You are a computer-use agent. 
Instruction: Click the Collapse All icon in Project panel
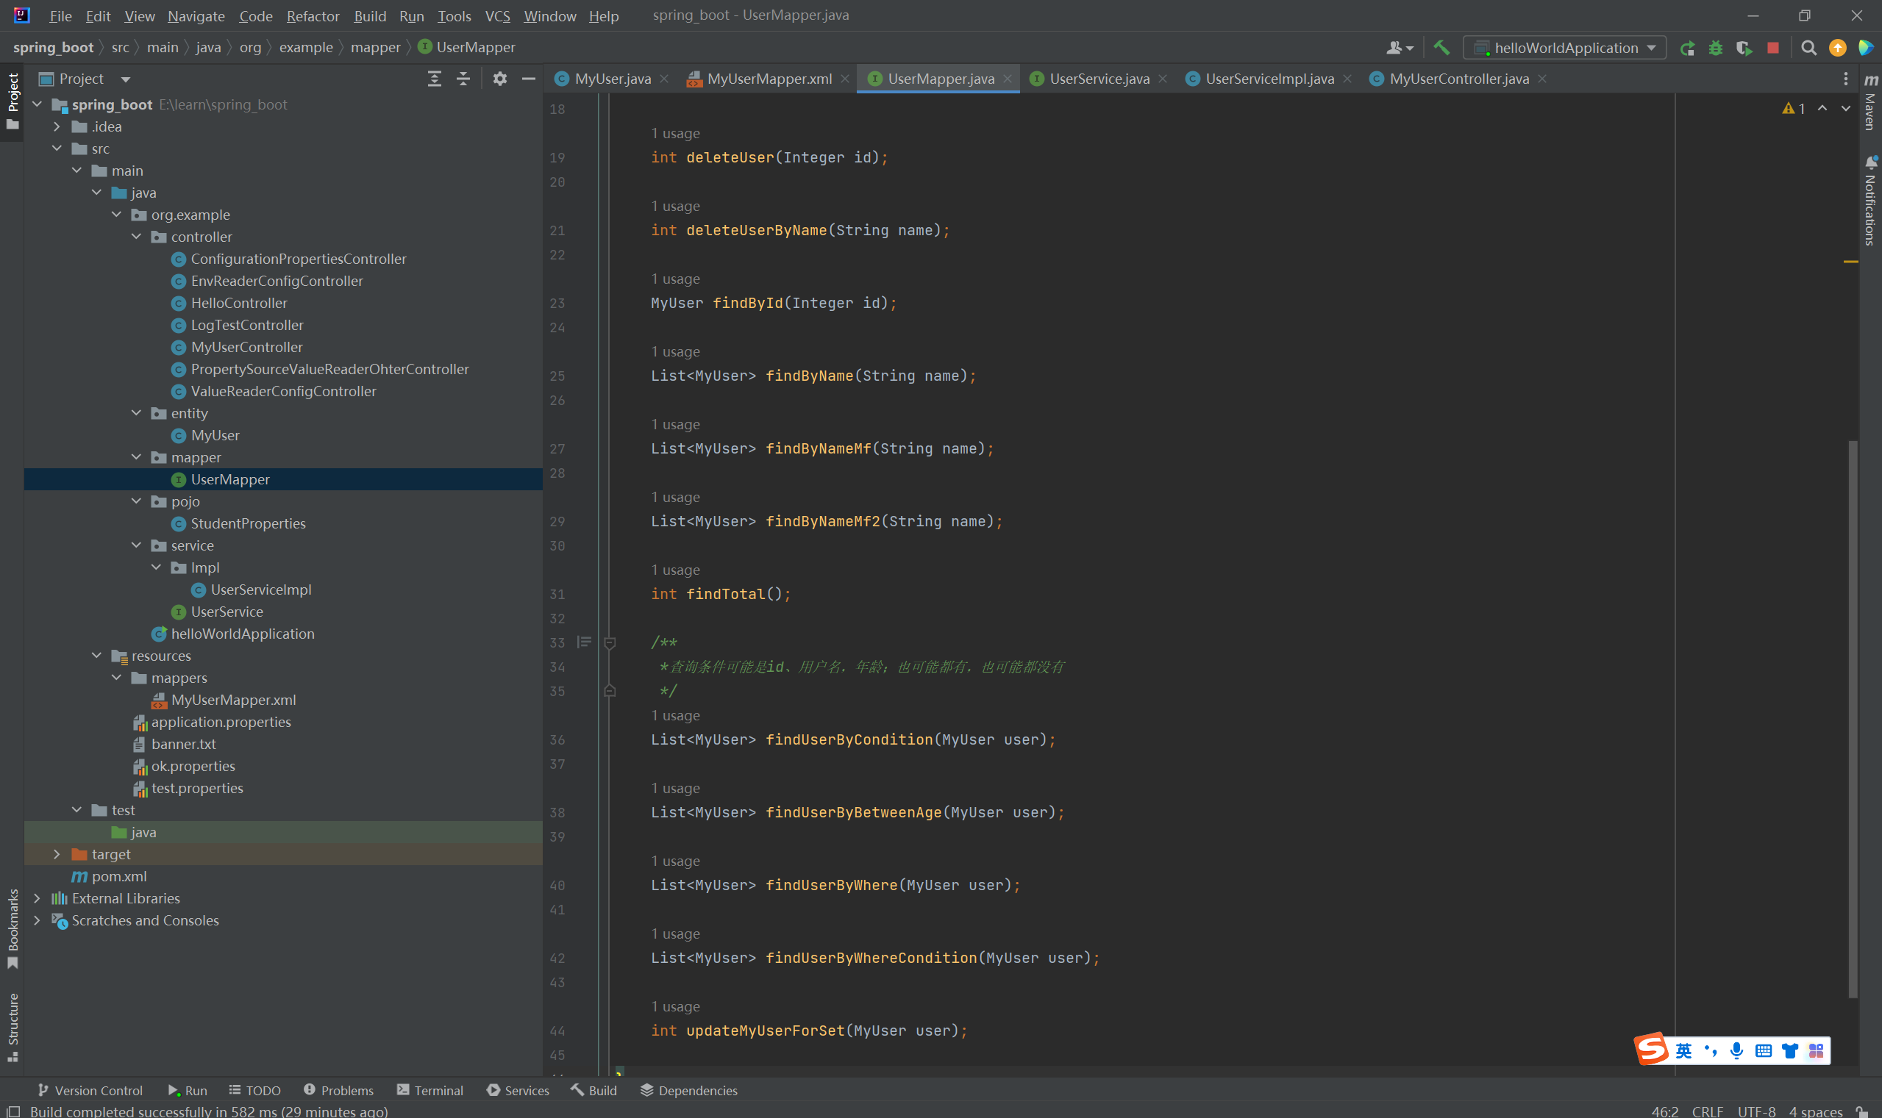pyautogui.click(x=463, y=79)
